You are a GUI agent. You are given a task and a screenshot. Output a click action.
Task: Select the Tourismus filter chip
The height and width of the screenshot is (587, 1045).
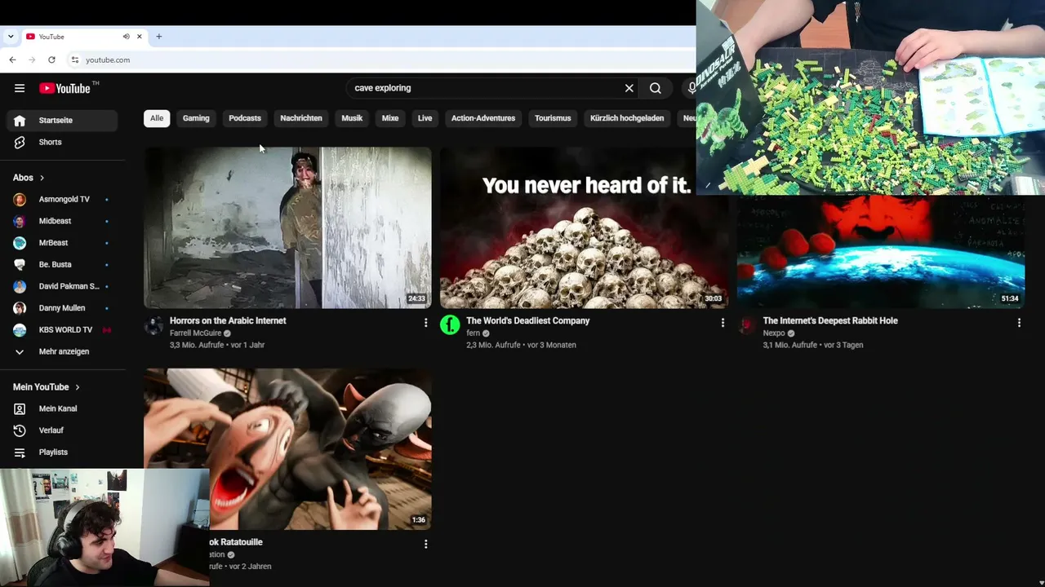pyautogui.click(x=553, y=118)
